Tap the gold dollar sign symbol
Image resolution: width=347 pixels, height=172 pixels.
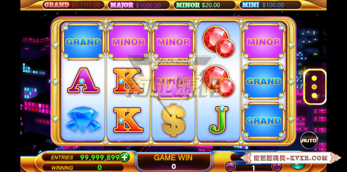(x=173, y=120)
